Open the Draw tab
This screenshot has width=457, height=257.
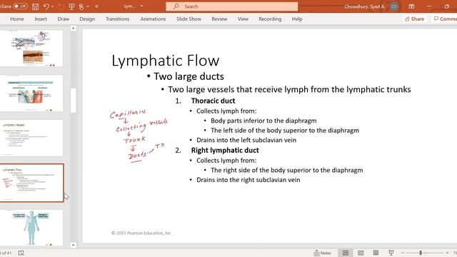[x=64, y=19]
